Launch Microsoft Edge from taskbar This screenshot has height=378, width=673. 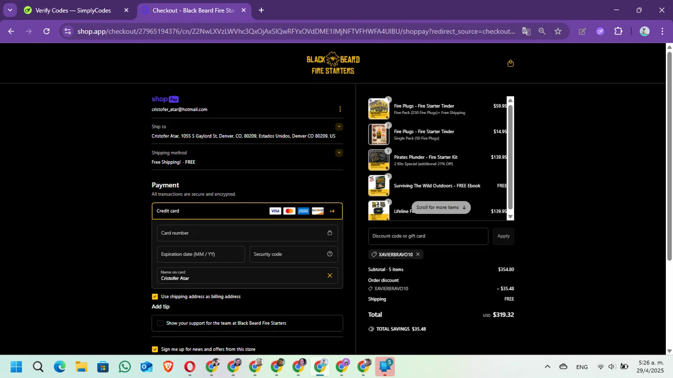pos(60,367)
